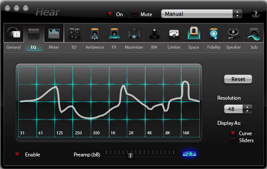Click the 8K frequency label
The height and width of the screenshot is (169, 267).
[x=168, y=132]
